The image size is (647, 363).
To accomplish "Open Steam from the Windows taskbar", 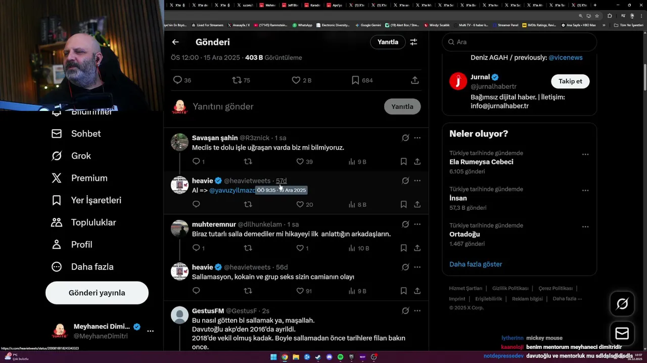I will [318, 357].
